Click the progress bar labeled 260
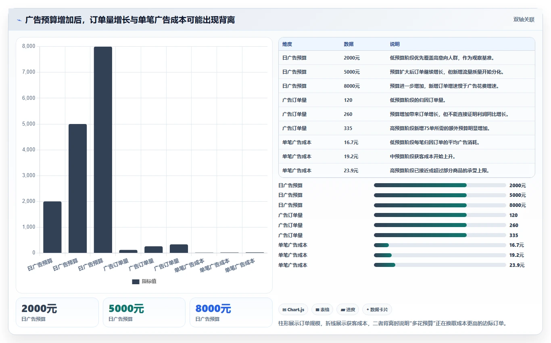Image resolution: width=551 pixels, height=343 pixels. [440, 225]
